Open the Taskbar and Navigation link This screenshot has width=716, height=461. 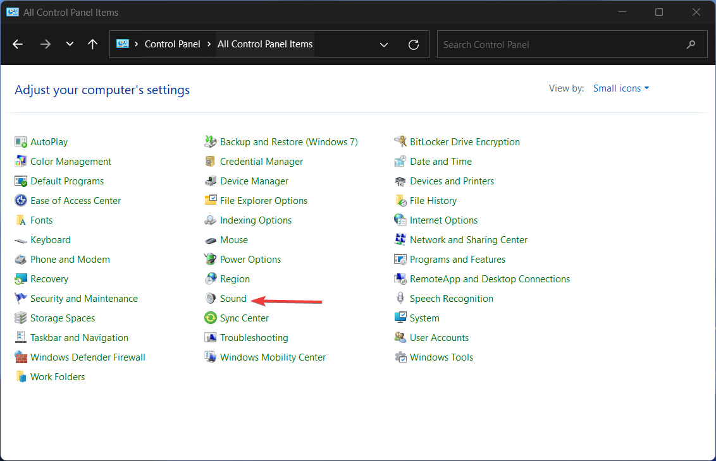80,338
